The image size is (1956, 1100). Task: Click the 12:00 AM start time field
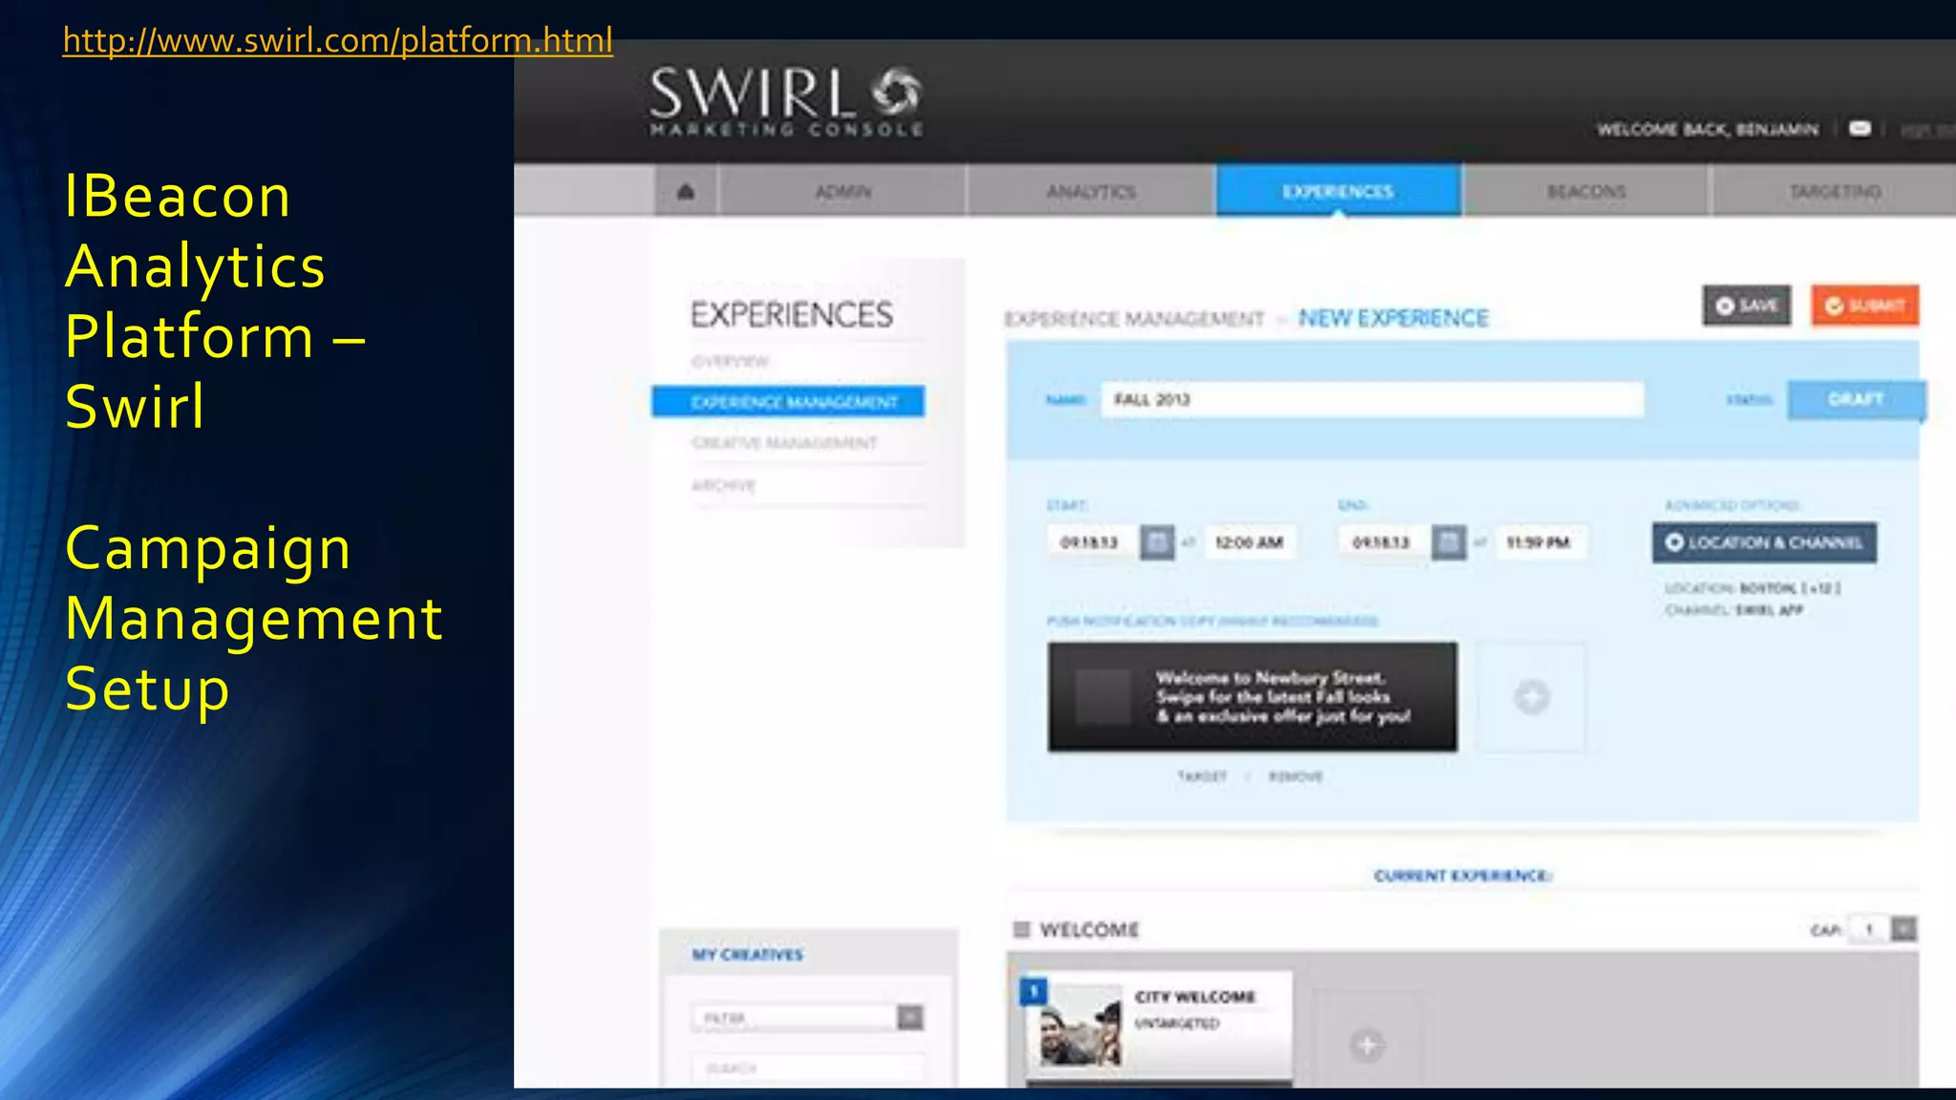click(x=1249, y=542)
